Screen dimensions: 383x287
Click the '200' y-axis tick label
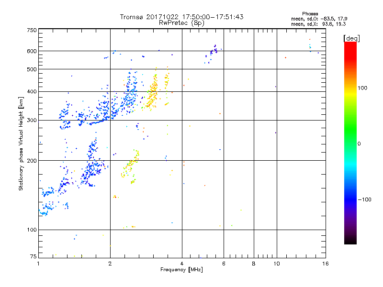click(32, 161)
